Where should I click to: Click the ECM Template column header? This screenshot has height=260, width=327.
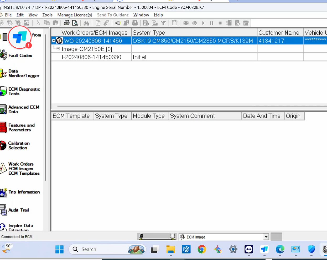(72, 116)
